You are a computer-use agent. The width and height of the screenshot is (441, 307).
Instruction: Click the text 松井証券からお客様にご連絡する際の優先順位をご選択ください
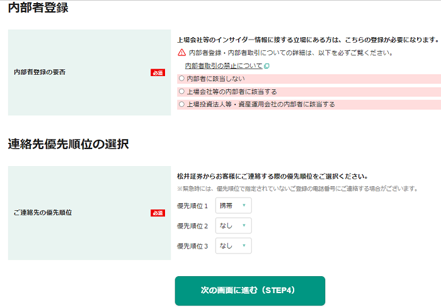[x=272, y=176]
